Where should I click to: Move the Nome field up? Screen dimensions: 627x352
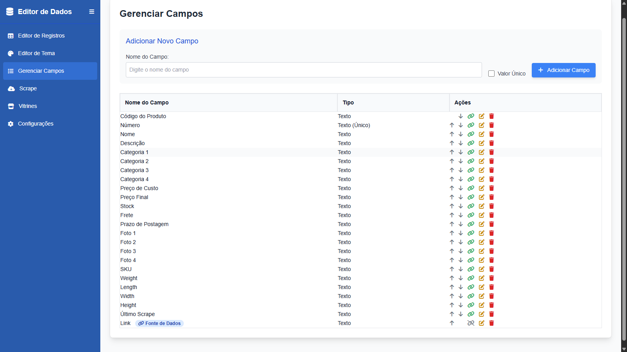452,134
